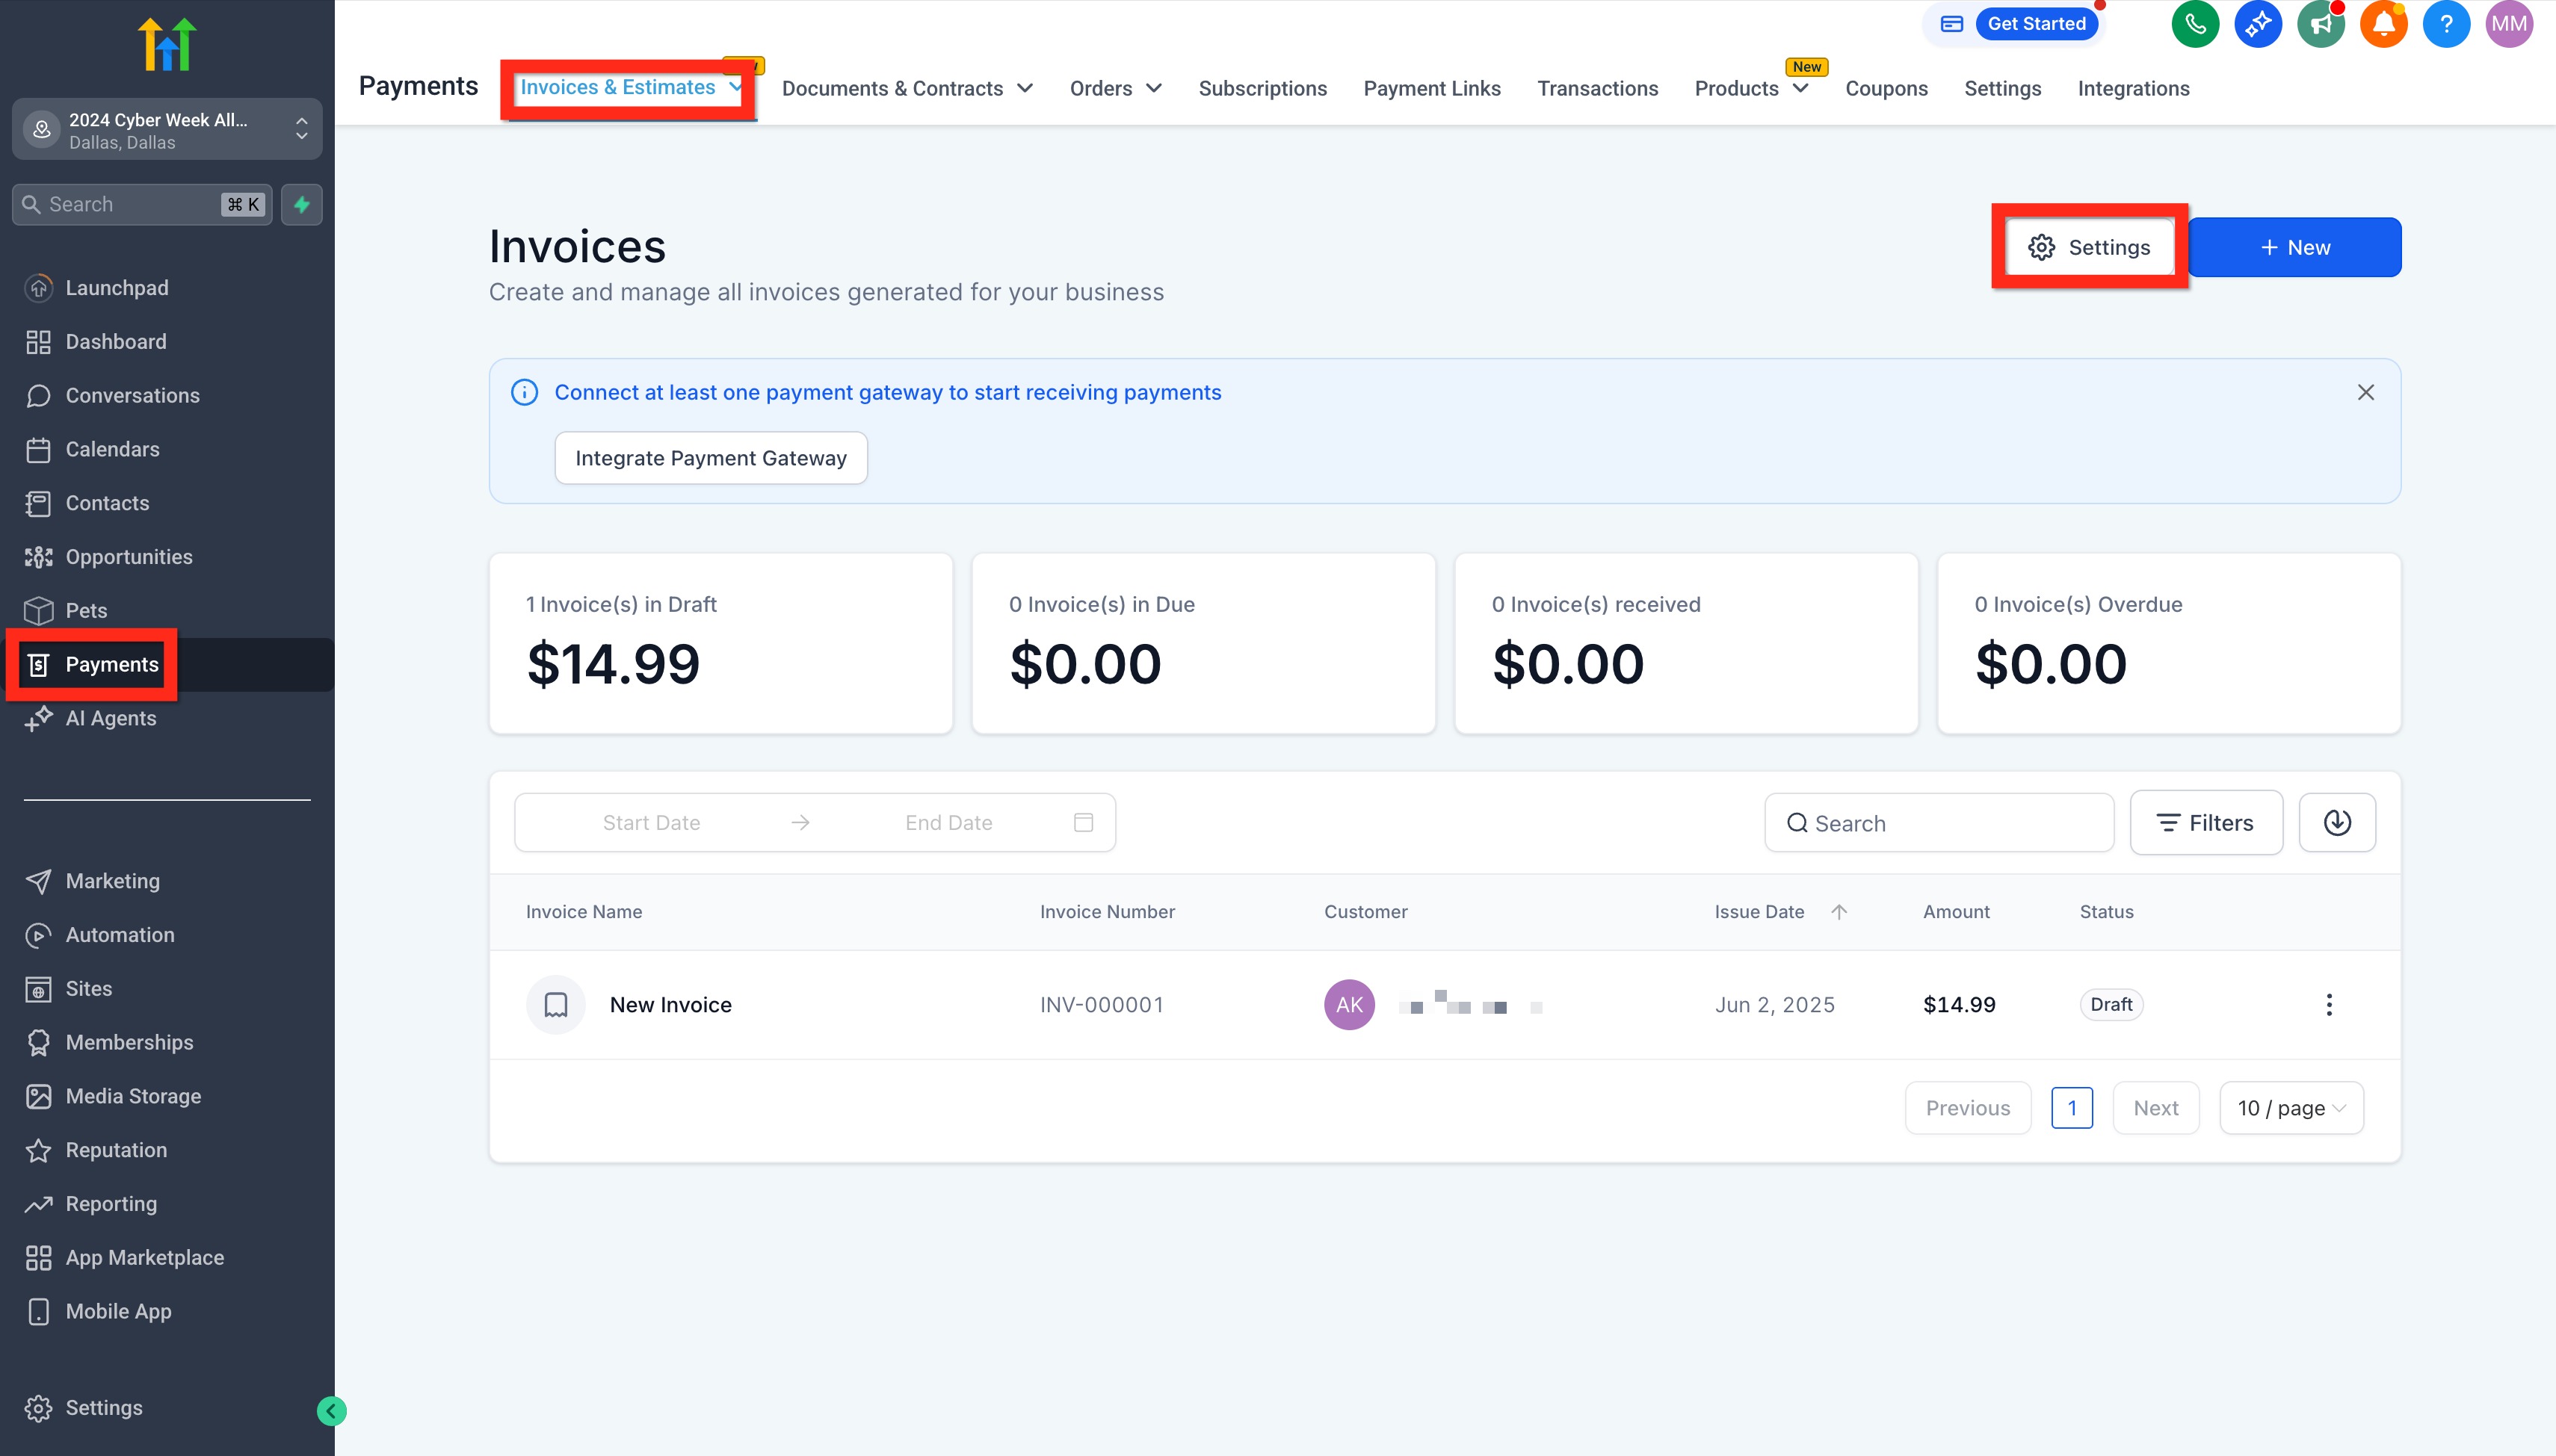
Task: Expand the Orders menu
Action: (x=1114, y=88)
